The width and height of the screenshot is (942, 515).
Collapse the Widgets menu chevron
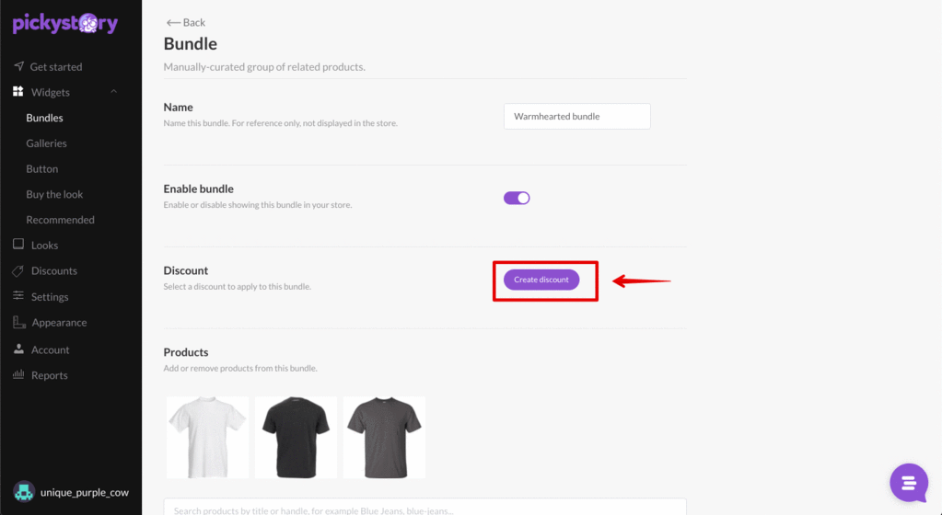113,92
